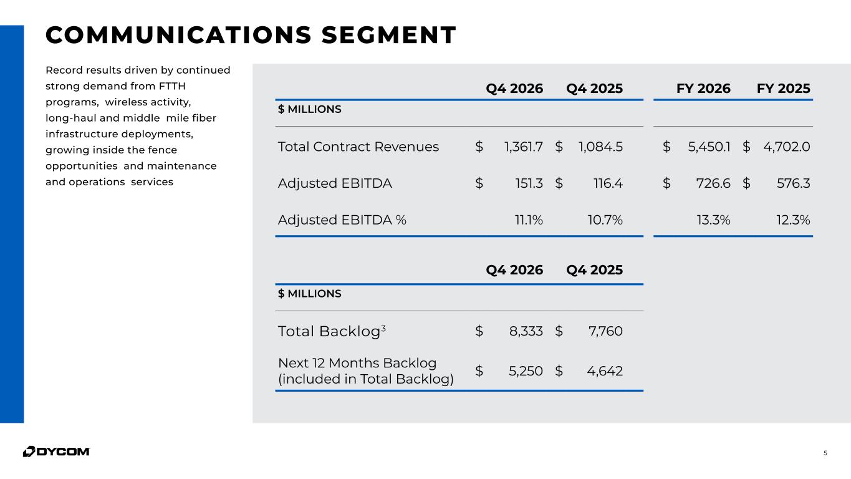Select the FY 2026 column header
Viewport: 851px width, 479px height.
point(703,89)
